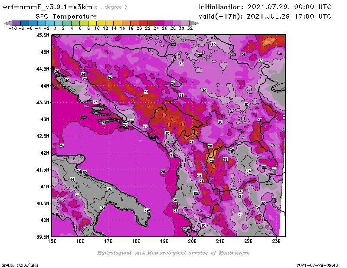The image size is (347, 268).
Task: Select the legend swatch between 28 and 30
Action: click(x=177, y=23)
